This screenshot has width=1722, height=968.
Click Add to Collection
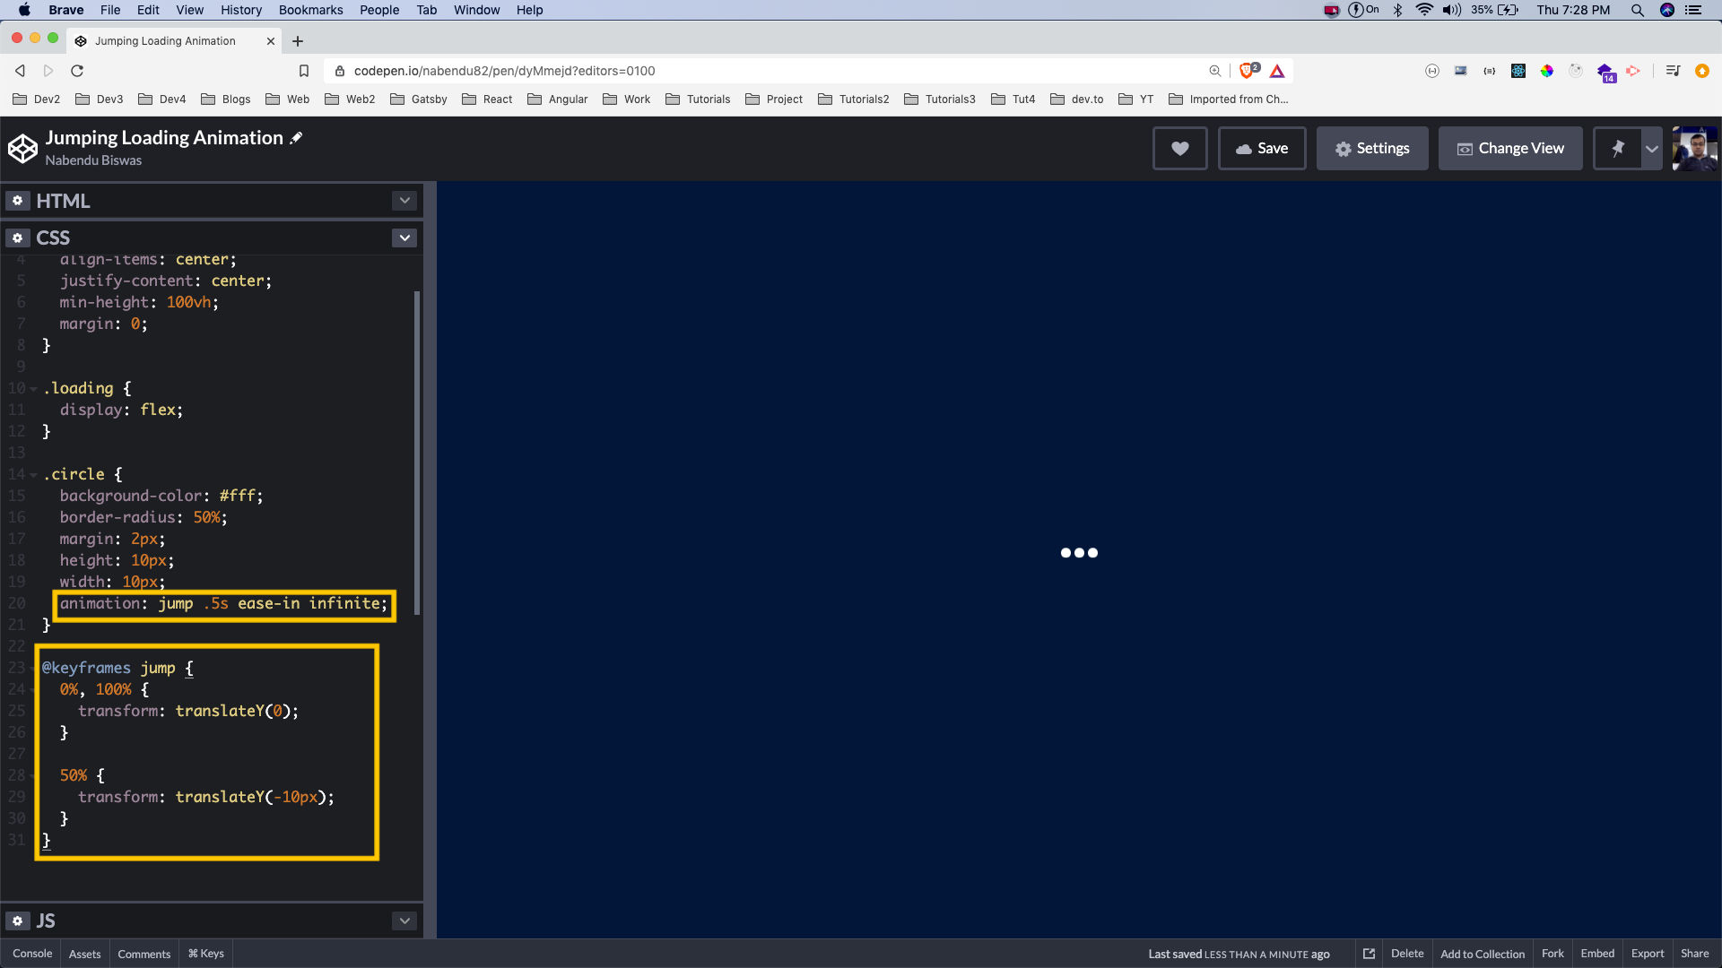[x=1483, y=954]
